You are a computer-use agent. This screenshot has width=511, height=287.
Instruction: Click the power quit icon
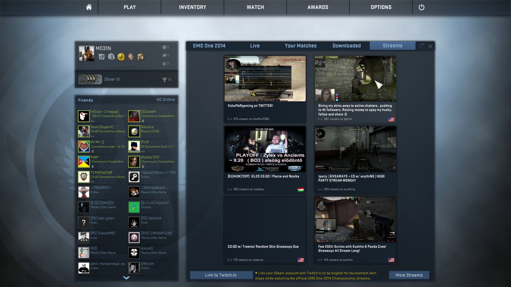tap(421, 7)
